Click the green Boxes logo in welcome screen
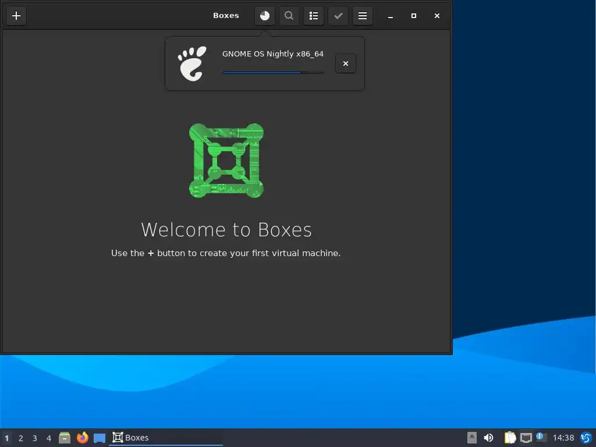 coord(226,161)
